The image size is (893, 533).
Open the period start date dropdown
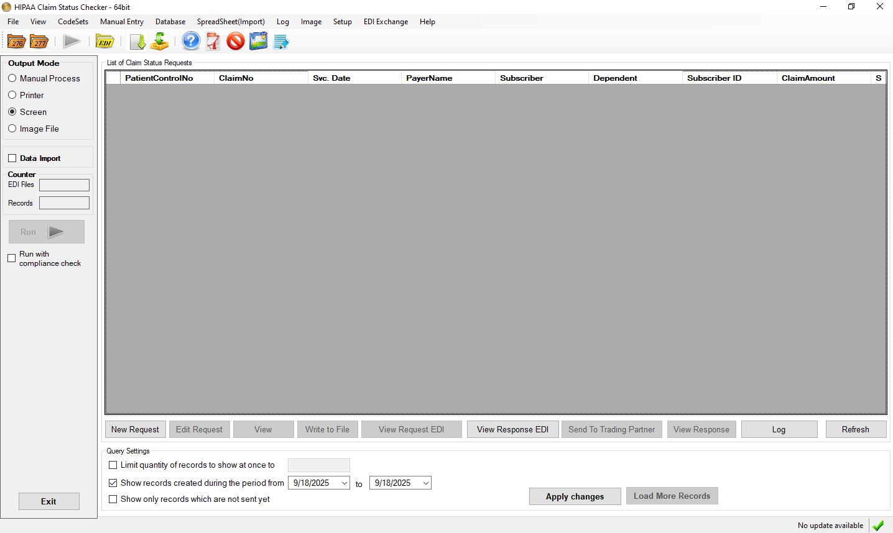pyautogui.click(x=345, y=483)
